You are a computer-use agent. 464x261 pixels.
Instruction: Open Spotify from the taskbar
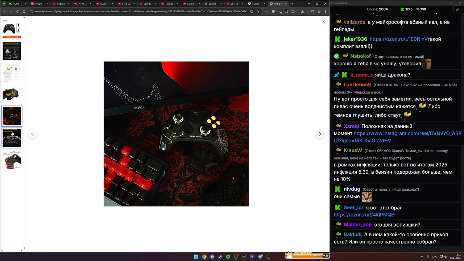[228, 257]
